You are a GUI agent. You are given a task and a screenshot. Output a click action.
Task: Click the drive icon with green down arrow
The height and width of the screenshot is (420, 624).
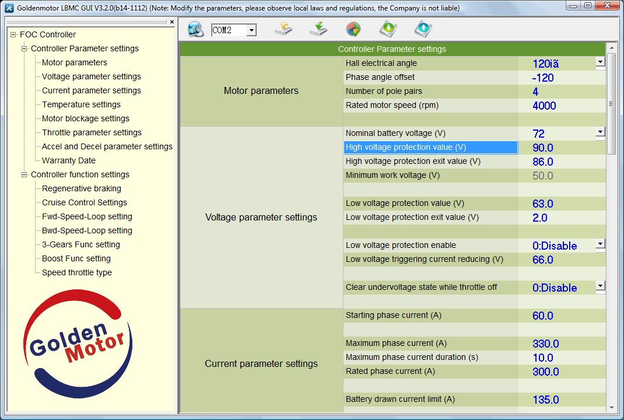[x=318, y=29]
